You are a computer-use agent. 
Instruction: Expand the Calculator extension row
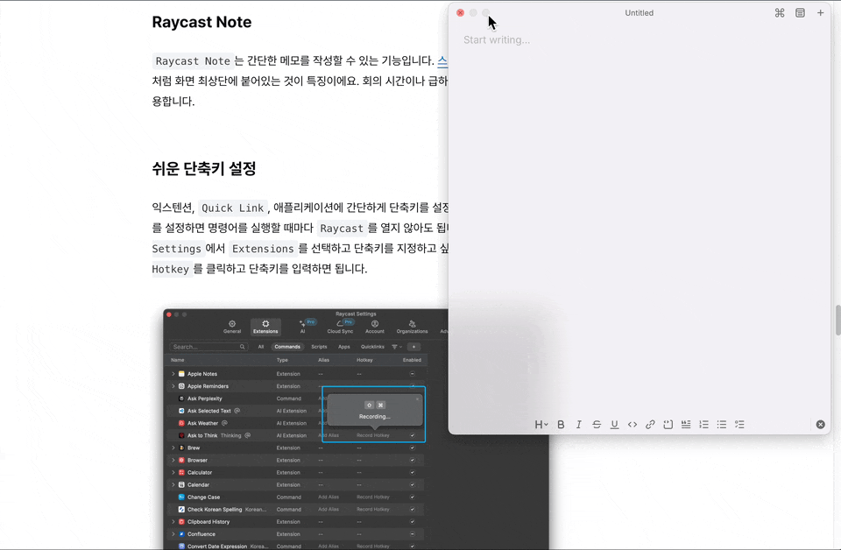tap(173, 472)
